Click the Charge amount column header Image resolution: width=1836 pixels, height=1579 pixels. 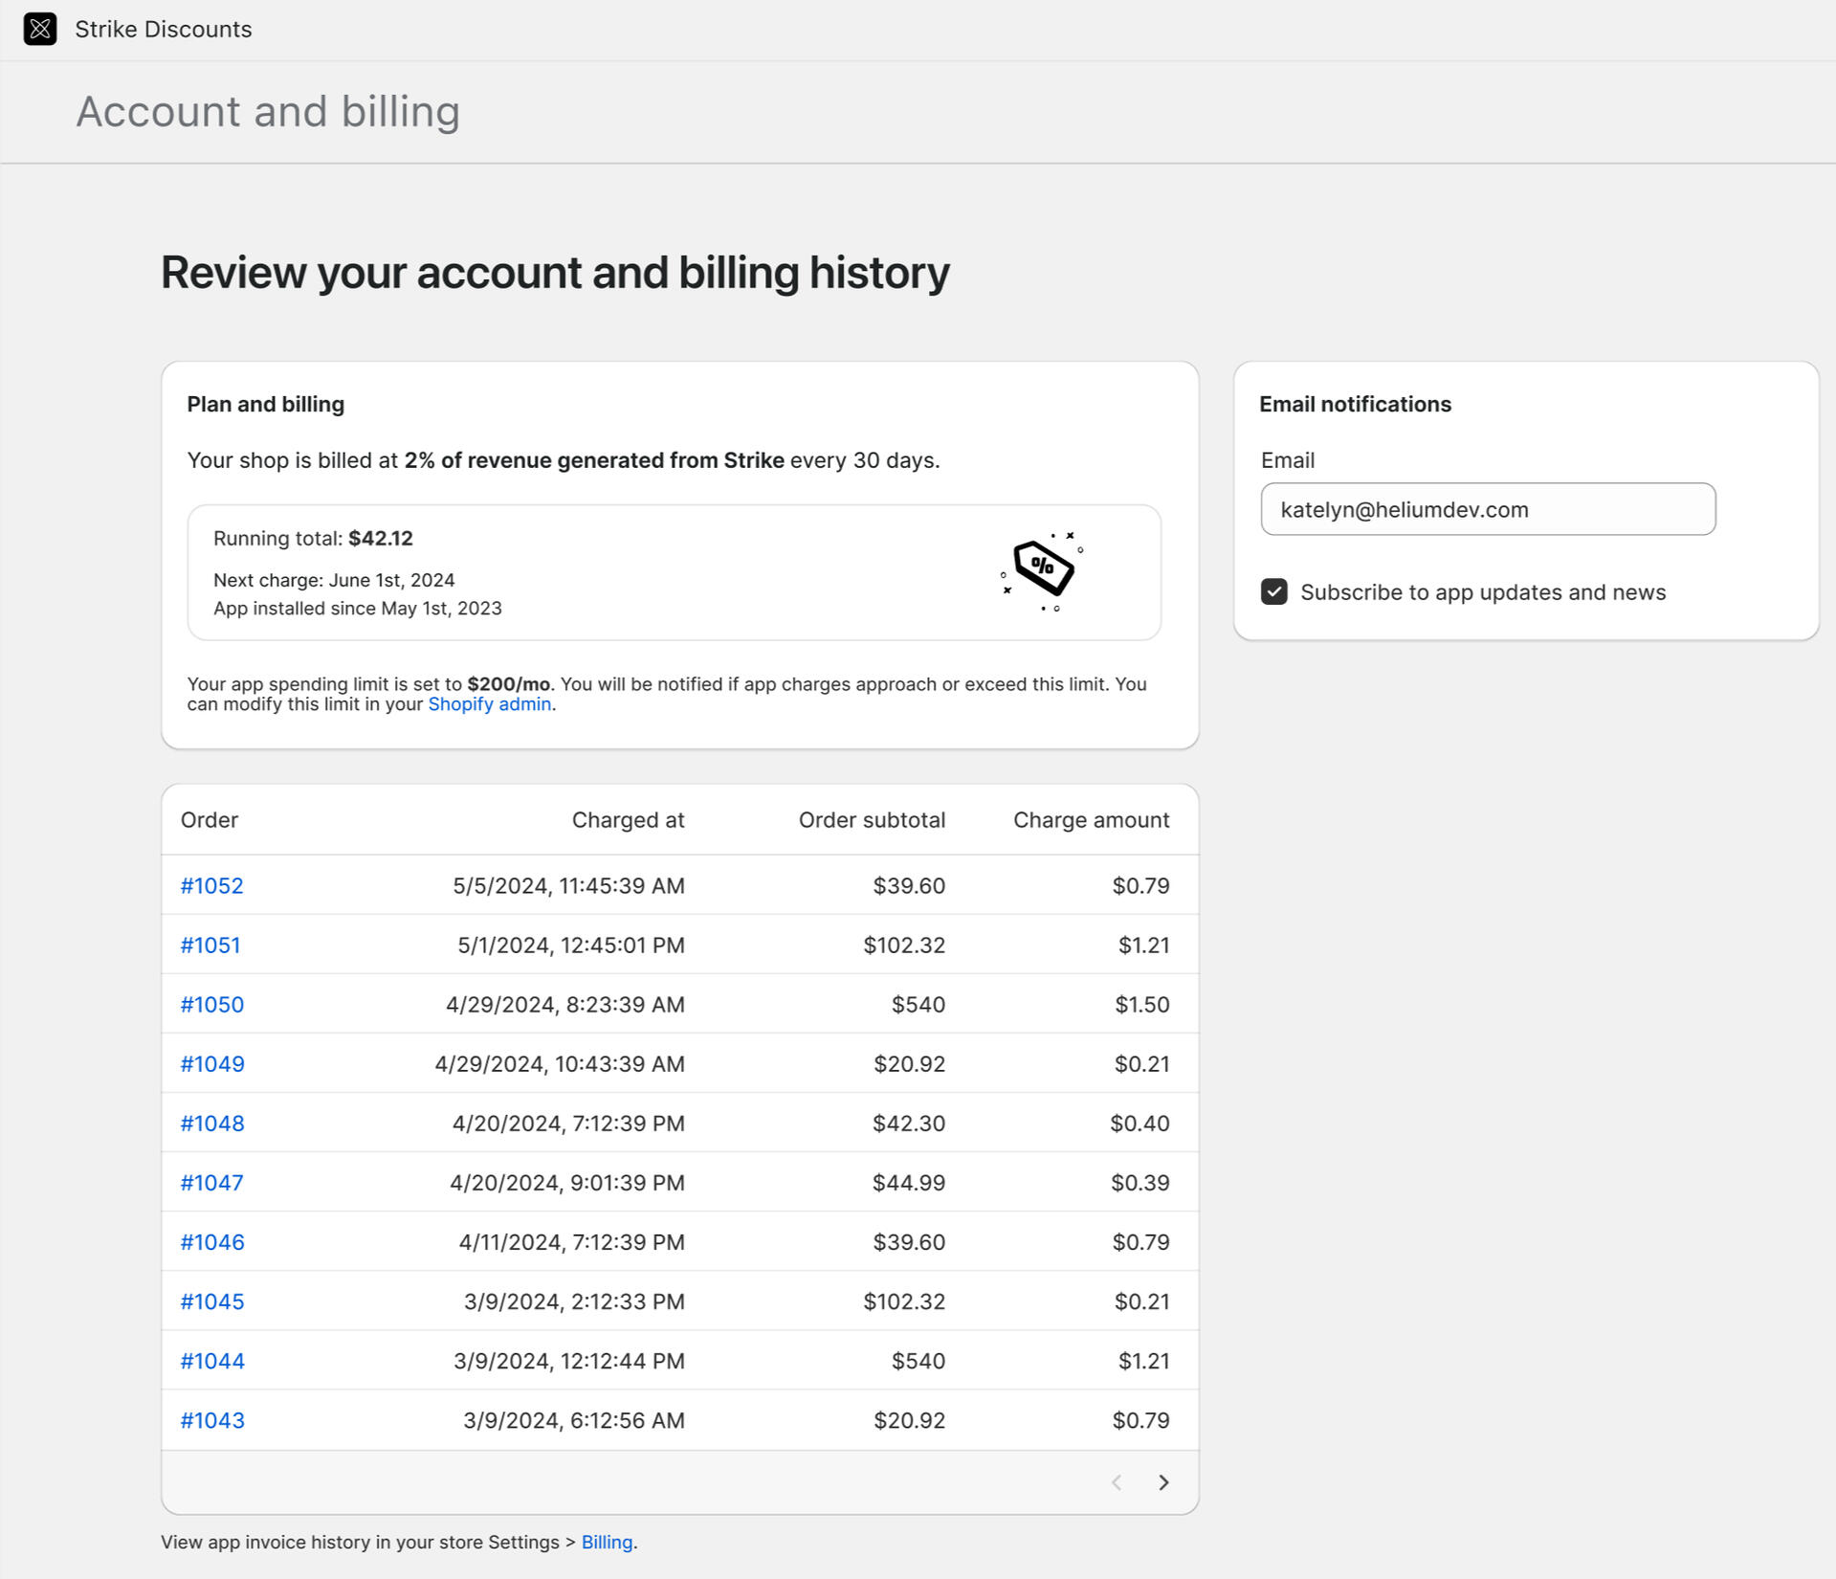click(x=1091, y=820)
